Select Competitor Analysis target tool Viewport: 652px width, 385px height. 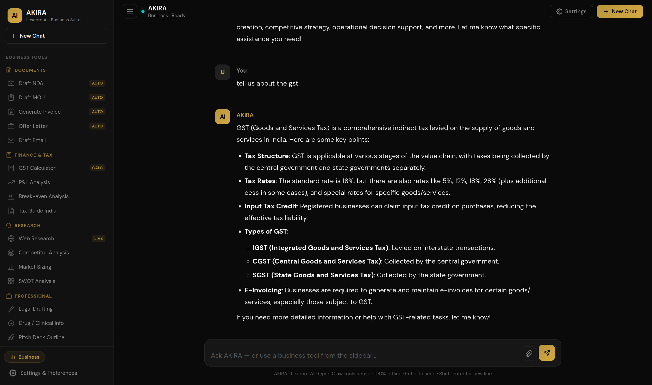pyautogui.click(x=56, y=253)
